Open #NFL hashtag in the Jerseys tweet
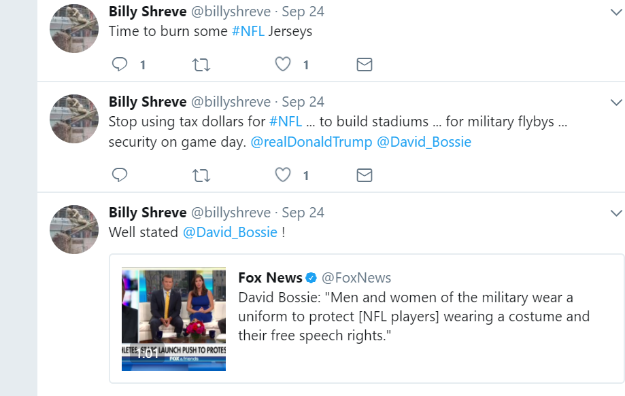 248,31
